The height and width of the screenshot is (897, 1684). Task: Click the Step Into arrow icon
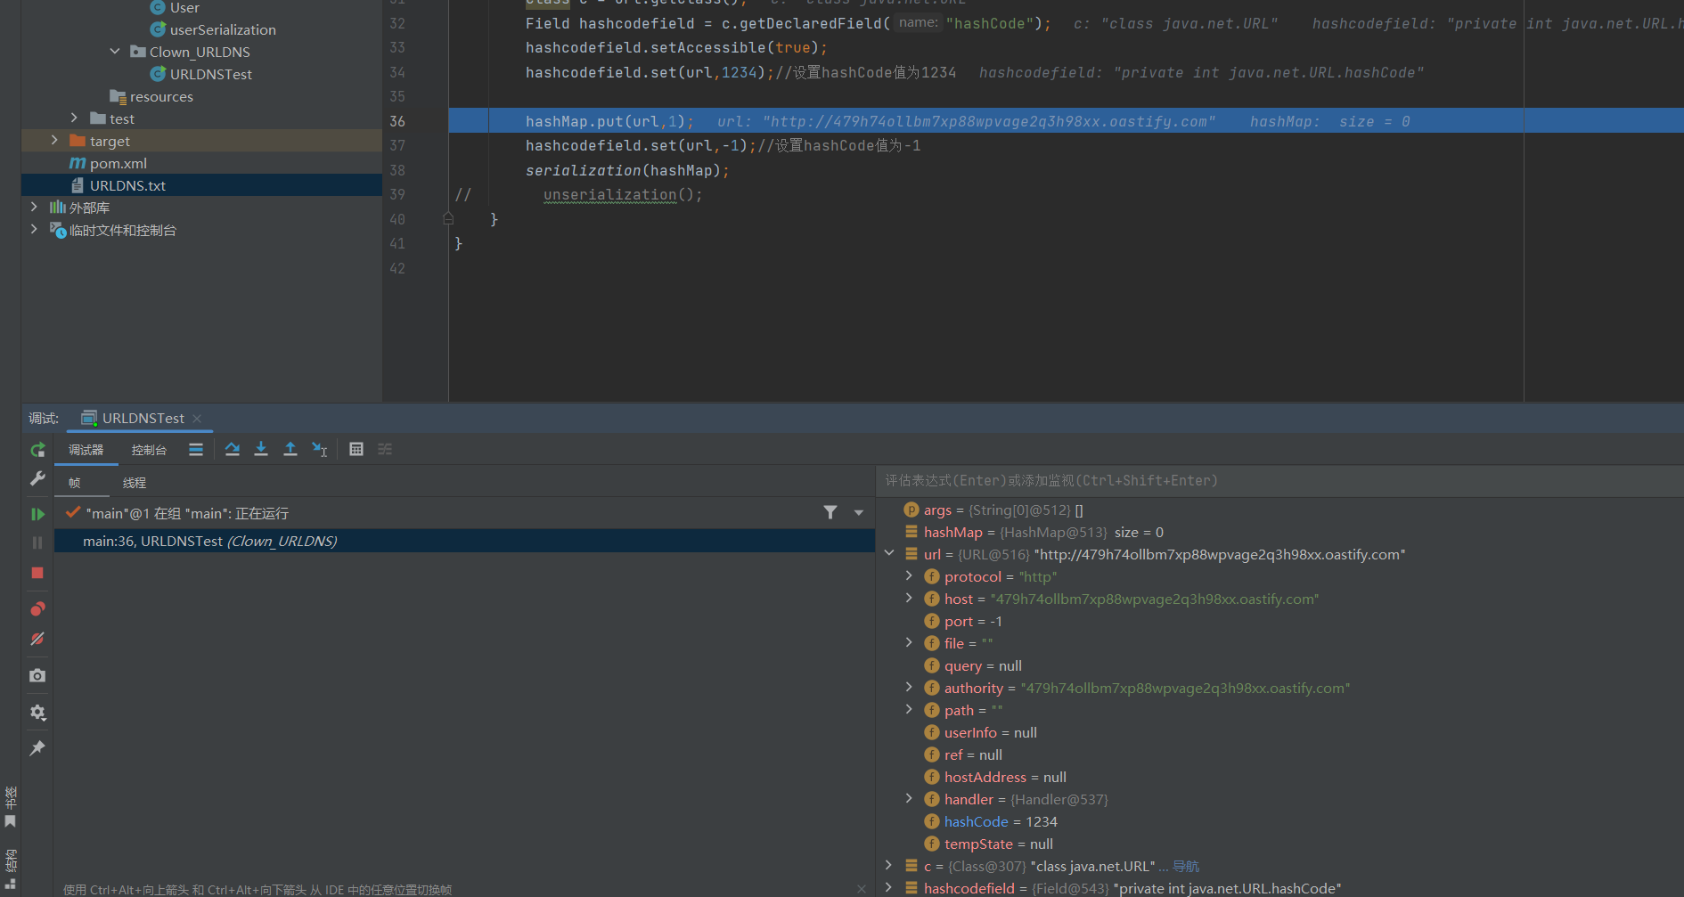pyautogui.click(x=261, y=449)
